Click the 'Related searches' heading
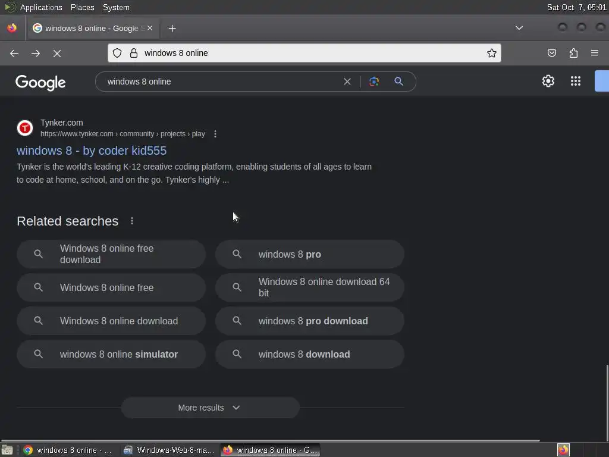This screenshot has width=609, height=457. (68, 221)
